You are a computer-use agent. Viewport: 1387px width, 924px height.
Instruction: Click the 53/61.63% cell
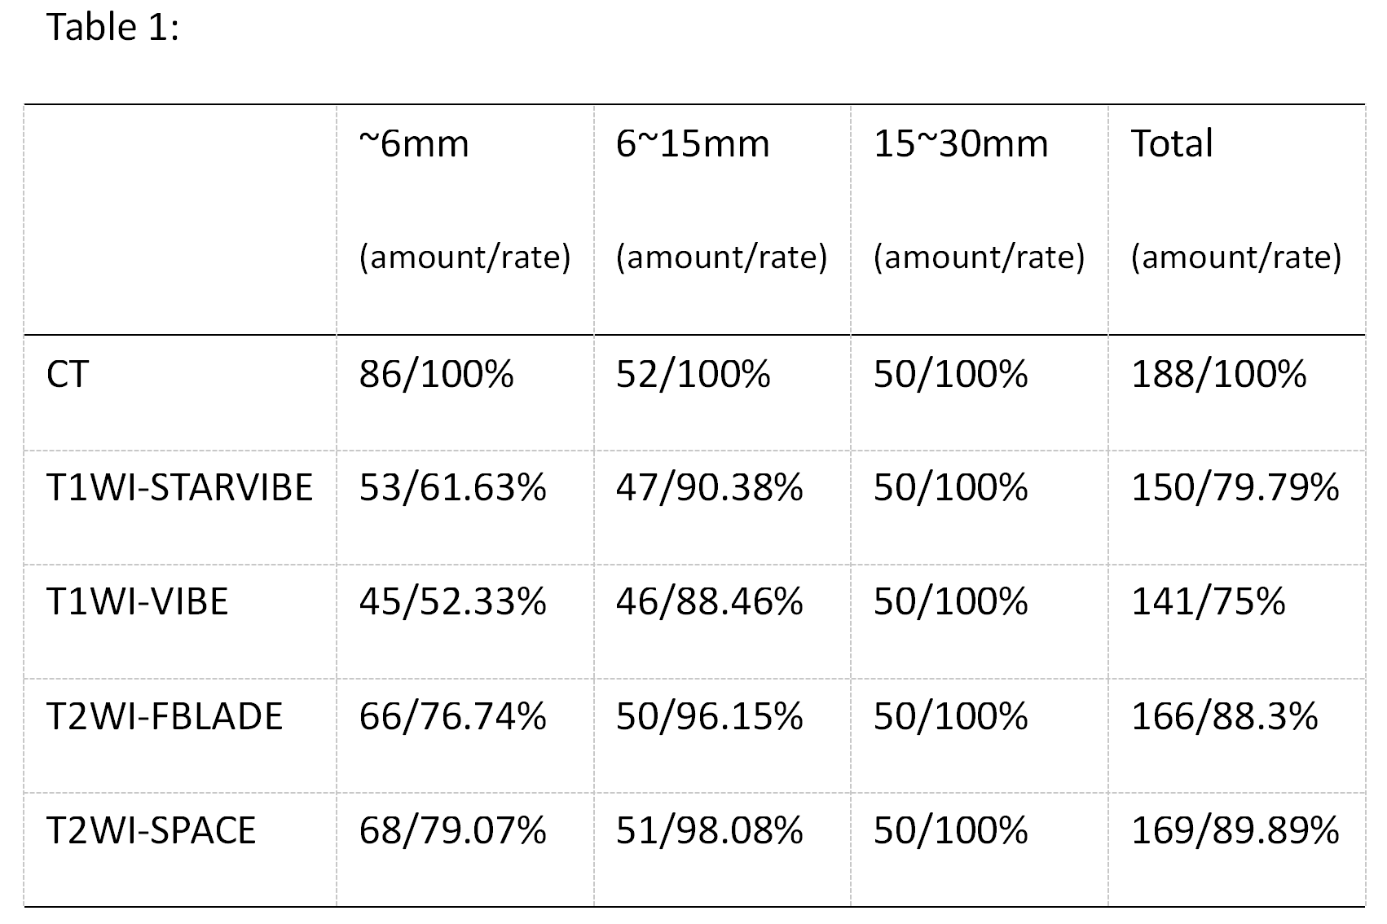pyautogui.click(x=452, y=488)
